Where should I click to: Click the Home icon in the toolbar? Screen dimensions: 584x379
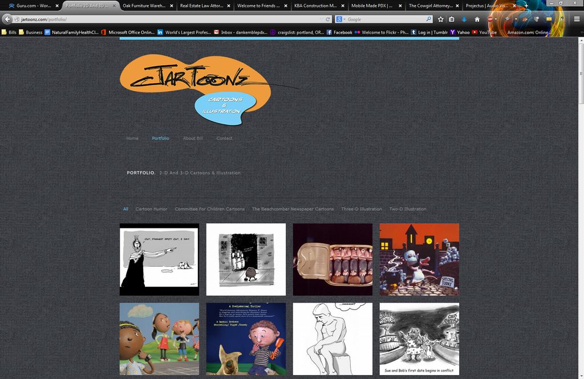click(477, 19)
